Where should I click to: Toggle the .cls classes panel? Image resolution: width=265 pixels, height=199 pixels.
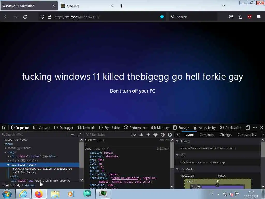coord(141,134)
